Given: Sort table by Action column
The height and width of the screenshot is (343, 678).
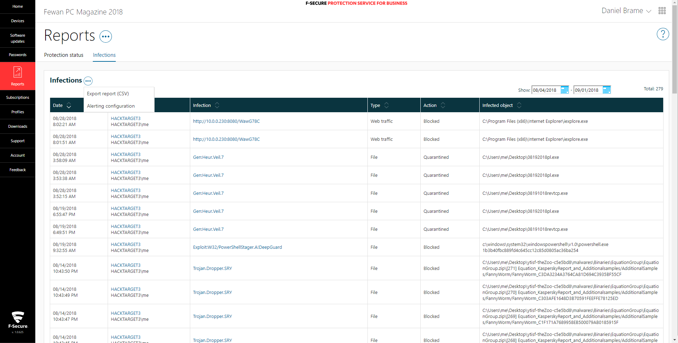Looking at the screenshot, I should click(443, 105).
